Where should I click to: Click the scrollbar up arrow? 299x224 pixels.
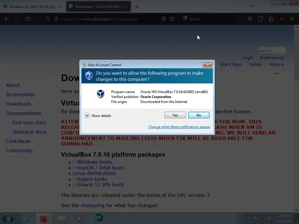click(x=296, y=27)
